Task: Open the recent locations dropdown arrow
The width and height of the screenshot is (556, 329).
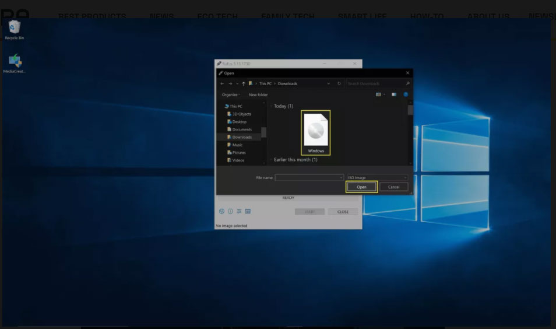Action: pyautogui.click(x=237, y=84)
